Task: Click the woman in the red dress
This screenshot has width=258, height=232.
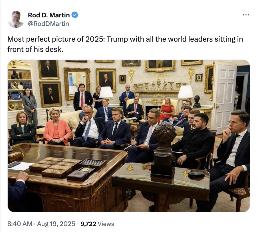Action: [167, 110]
